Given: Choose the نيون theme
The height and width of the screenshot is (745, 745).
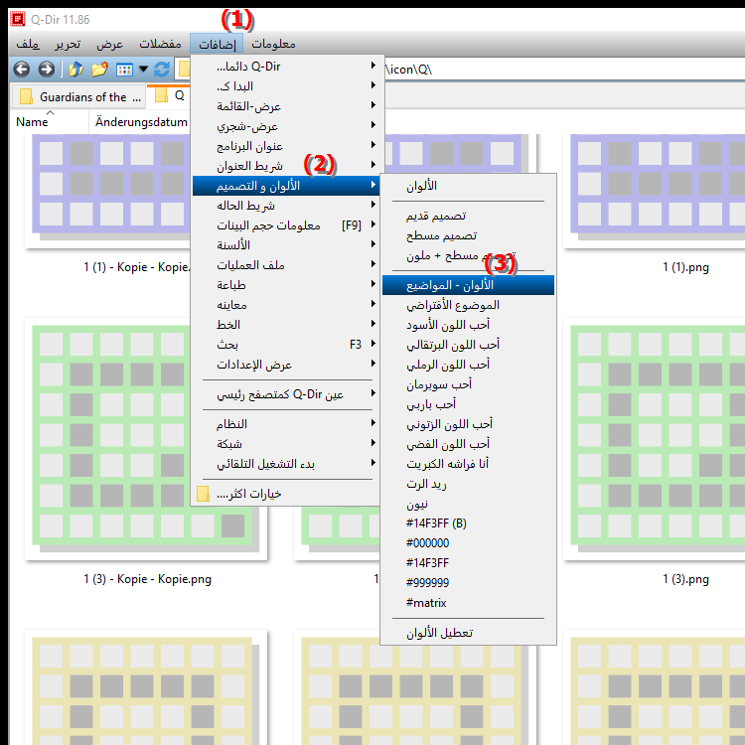Looking at the screenshot, I should [x=468, y=504].
